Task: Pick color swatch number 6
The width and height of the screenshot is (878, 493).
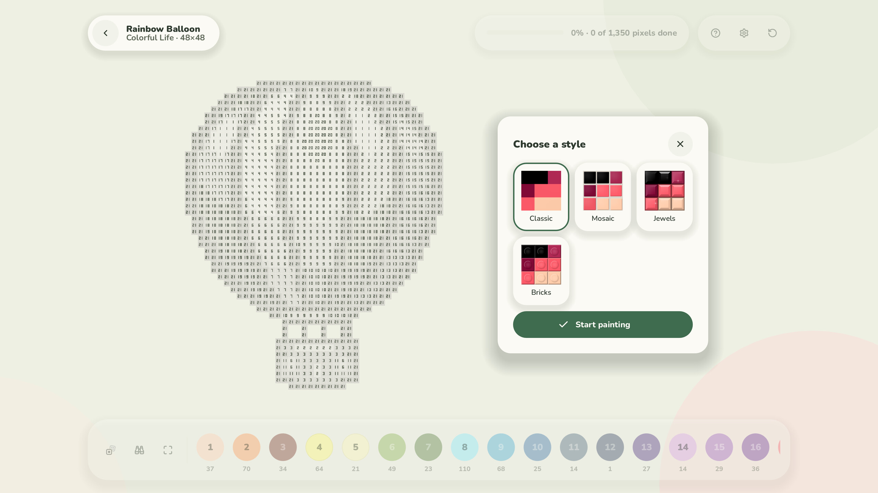Action: pos(392,447)
